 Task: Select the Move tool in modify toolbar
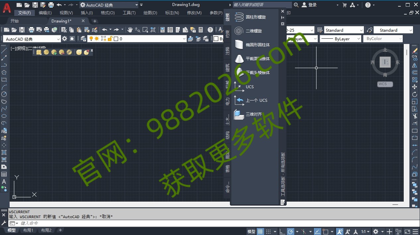click(415, 87)
